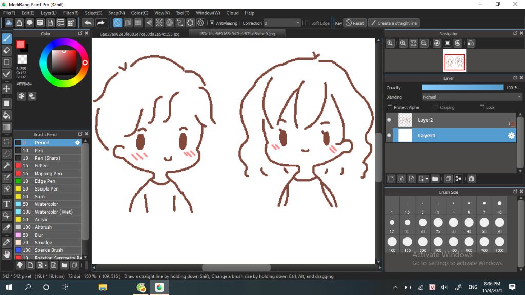The width and height of the screenshot is (525, 295).
Task: Activate the rectangular Select tool
Action: (7, 142)
